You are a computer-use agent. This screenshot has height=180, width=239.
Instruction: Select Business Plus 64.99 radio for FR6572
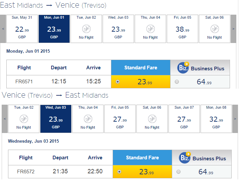(x=178, y=172)
